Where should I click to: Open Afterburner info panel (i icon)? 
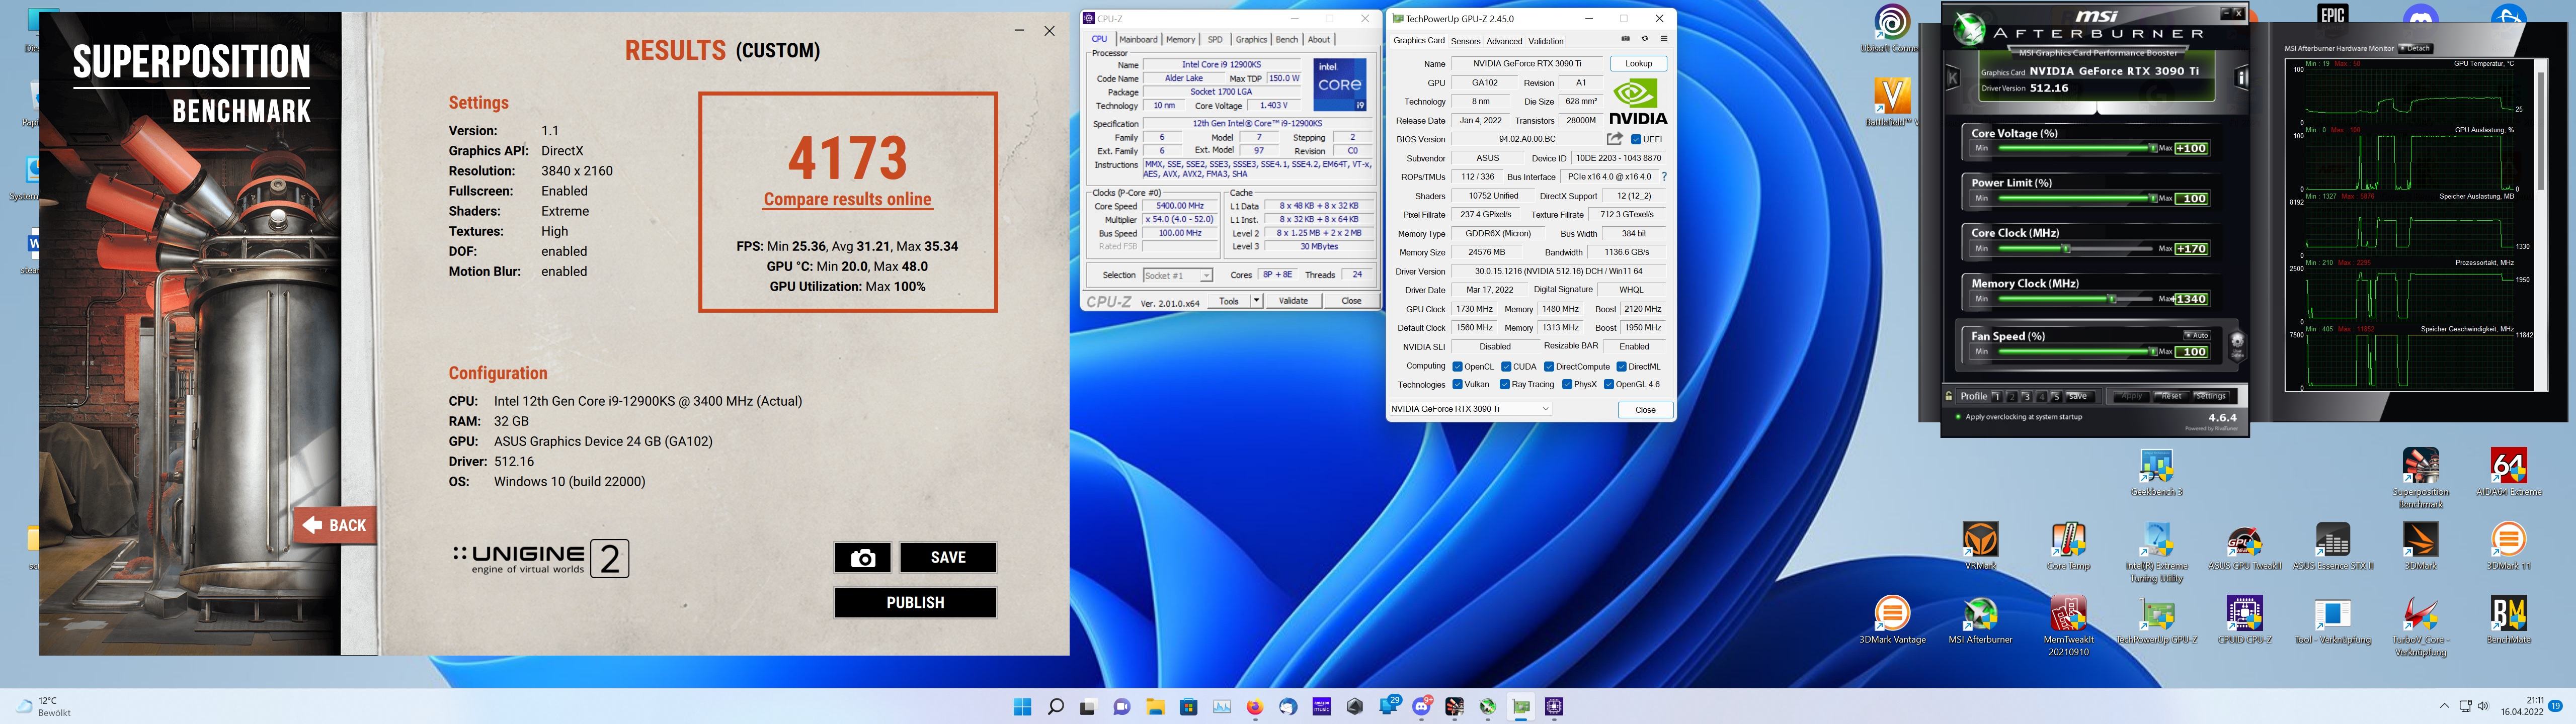tap(2241, 77)
